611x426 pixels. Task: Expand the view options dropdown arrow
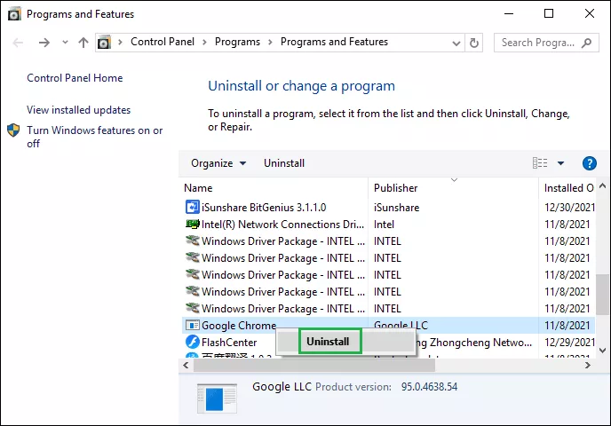point(560,163)
